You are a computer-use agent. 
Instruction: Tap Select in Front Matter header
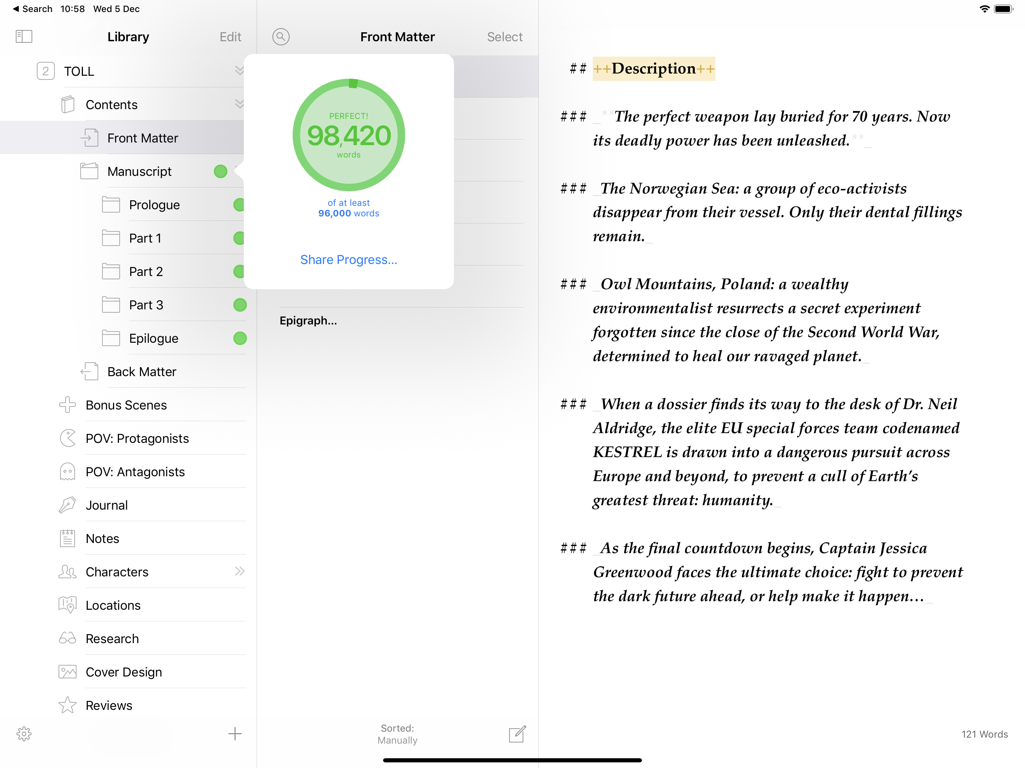(505, 37)
